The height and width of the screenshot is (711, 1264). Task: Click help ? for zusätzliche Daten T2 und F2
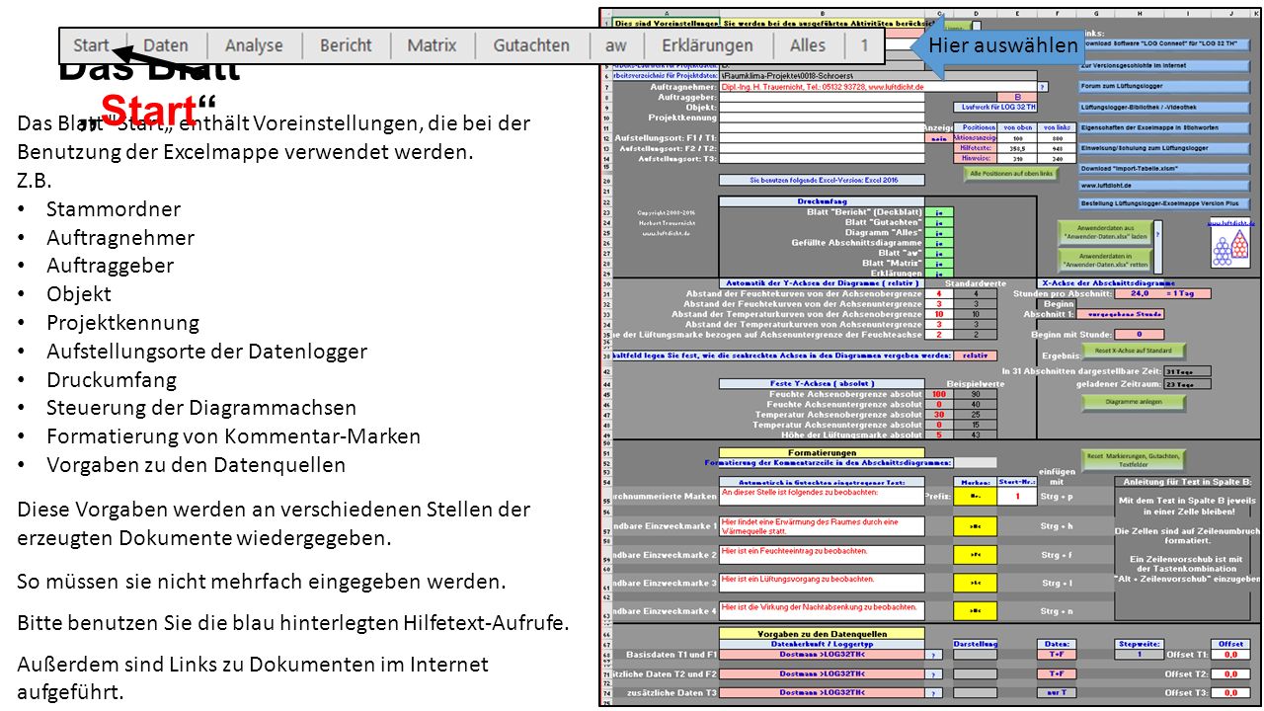point(933,673)
